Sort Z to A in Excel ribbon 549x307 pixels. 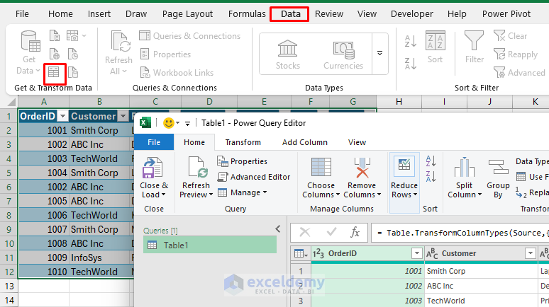click(x=411, y=64)
